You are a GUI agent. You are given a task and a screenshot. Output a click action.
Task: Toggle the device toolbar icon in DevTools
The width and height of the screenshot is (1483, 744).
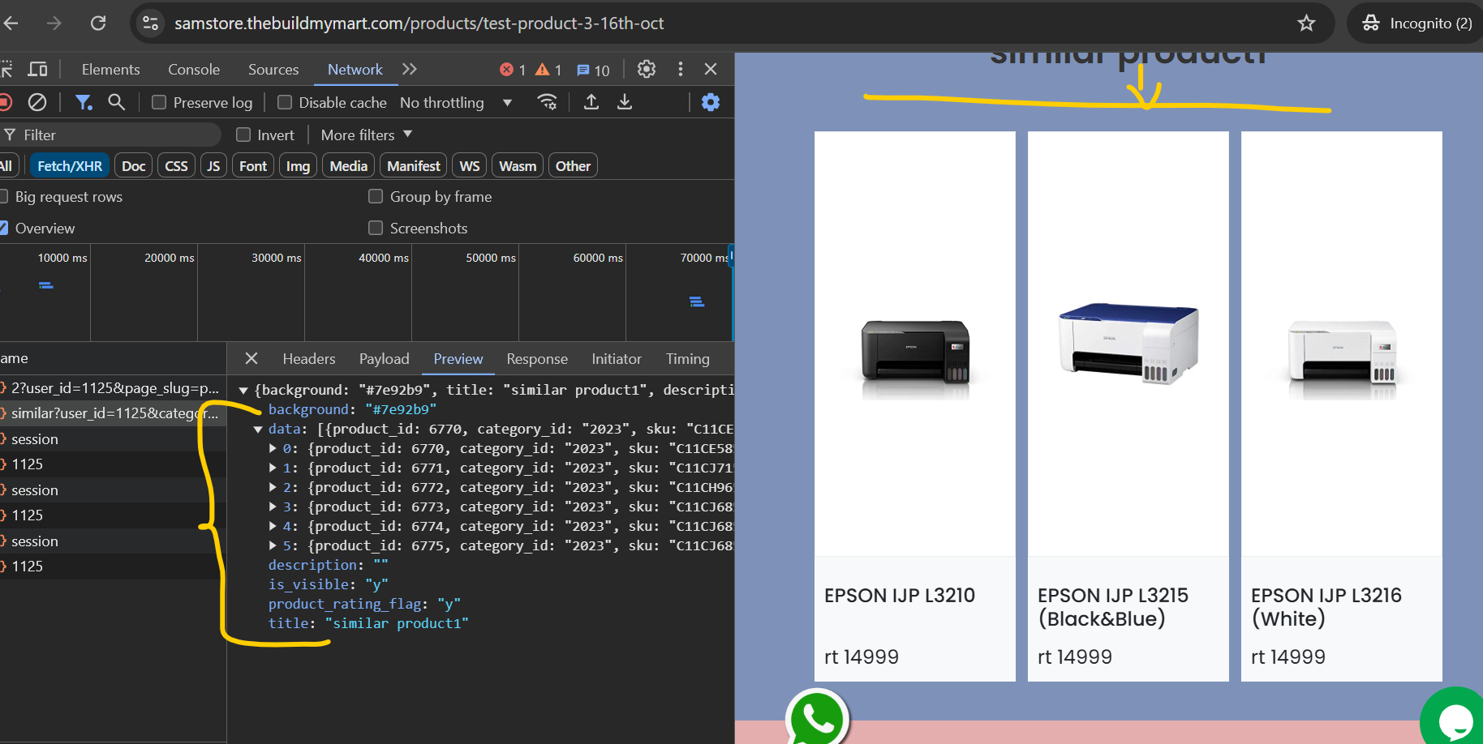37,69
